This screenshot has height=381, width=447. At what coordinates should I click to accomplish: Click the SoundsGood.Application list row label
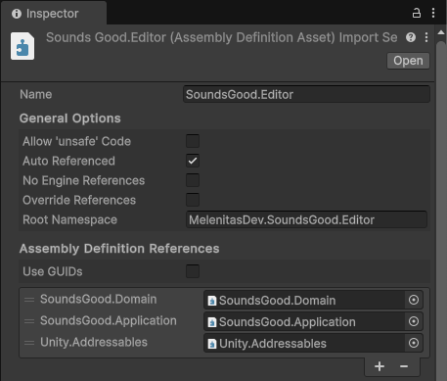pyautogui.click(x=109, y=320)
